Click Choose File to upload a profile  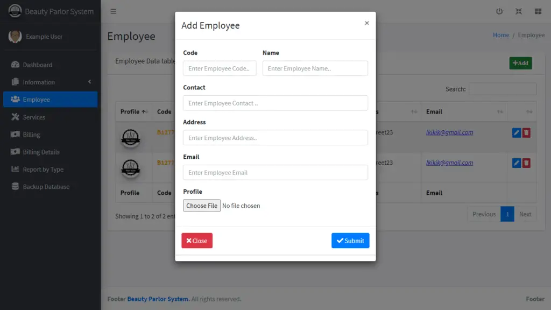pyautogui.click(x=201, y=205)
